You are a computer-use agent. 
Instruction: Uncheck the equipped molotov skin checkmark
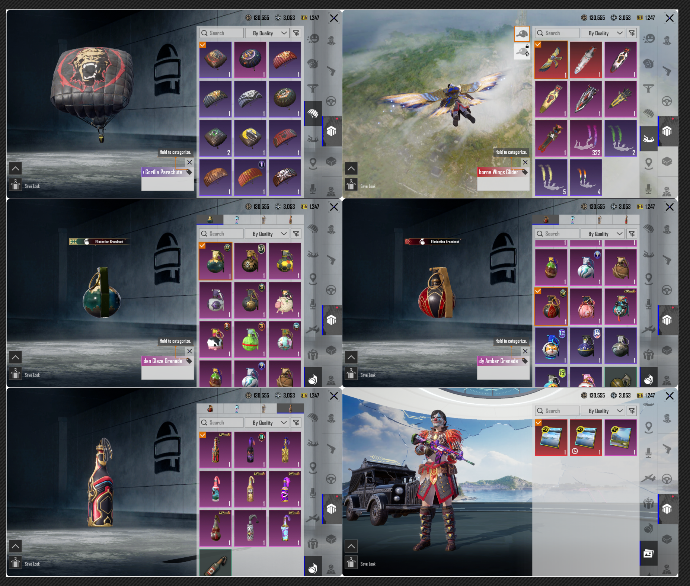pos(202,435)
